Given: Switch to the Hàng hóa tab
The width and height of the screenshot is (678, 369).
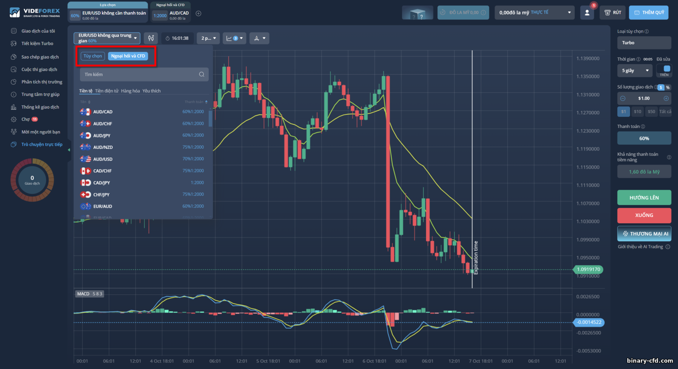Looking at the screenshot, I should (x=130, y=91).
